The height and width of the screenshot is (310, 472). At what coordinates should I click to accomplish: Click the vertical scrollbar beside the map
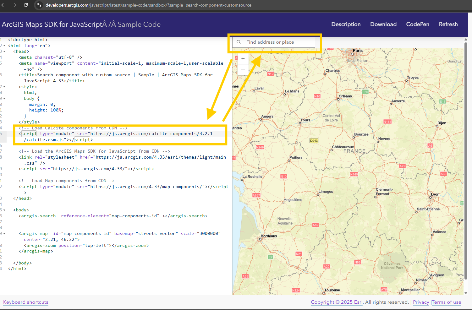466,160
